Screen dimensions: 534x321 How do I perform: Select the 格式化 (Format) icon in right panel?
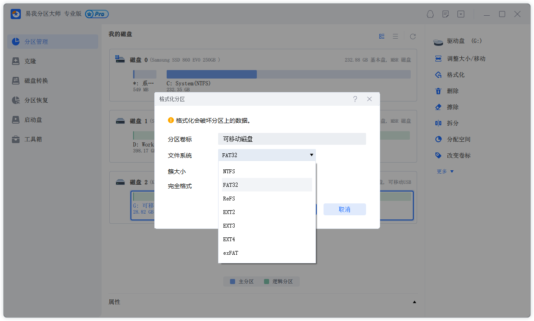438,74
